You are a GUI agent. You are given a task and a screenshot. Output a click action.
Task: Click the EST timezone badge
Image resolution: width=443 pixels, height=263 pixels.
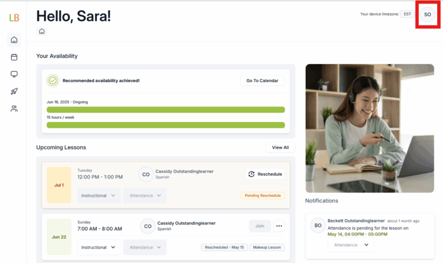pyautogui.click(x=407, y=14)
